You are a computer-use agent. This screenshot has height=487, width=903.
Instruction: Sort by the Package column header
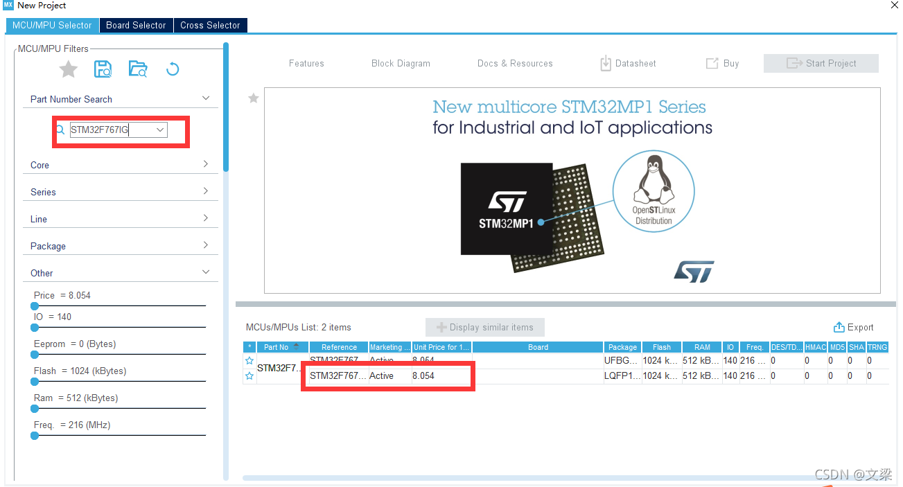pyautogui.click(x=622, y=347)
